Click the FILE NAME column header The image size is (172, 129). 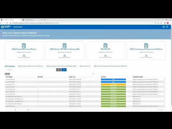tap(9, 77)
